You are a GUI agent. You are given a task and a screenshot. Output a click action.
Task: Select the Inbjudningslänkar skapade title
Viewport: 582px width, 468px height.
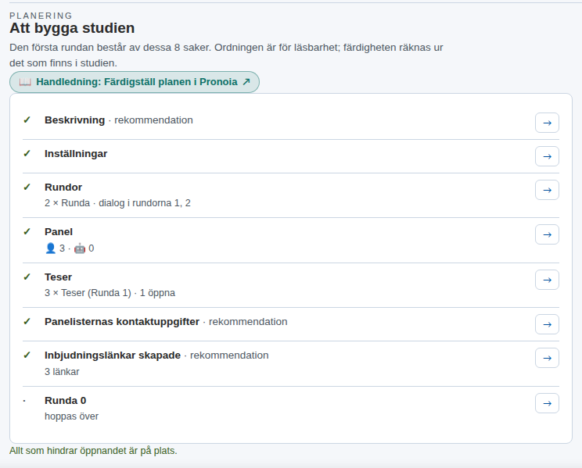click(x=113, y=355)
